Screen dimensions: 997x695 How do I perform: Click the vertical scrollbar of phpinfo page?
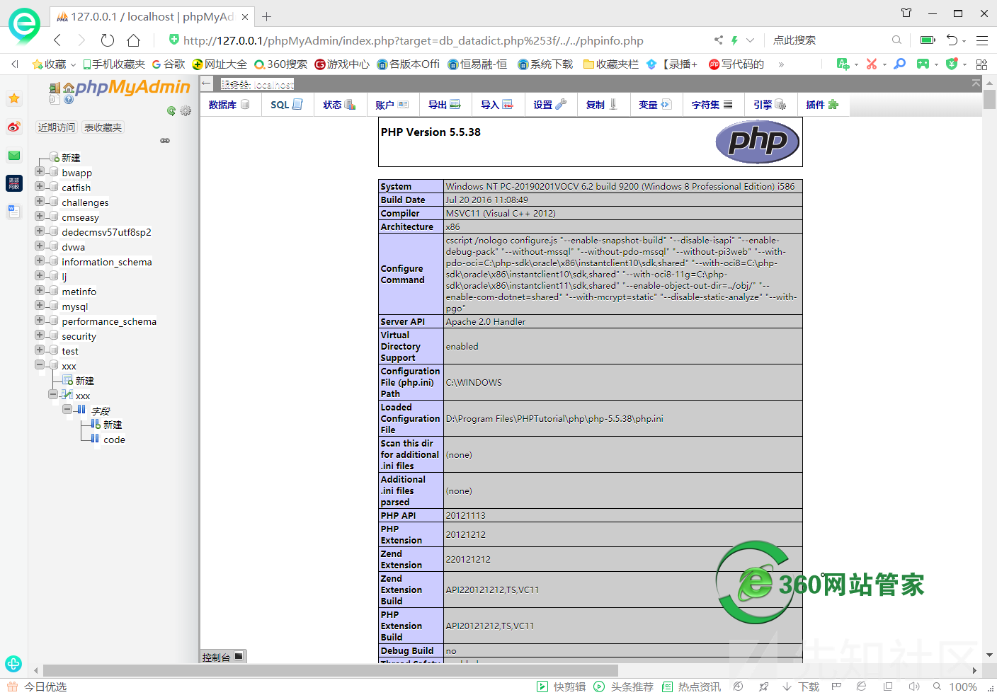coord(989,100)
